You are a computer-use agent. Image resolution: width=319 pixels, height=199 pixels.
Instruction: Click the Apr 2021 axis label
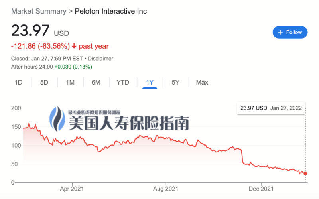(72, 189)
